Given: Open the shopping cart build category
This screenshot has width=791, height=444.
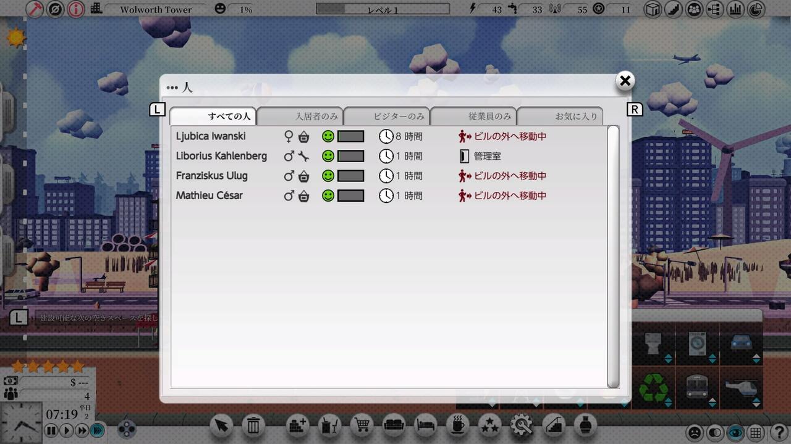Looking at the screenshot, I should coord(362,425).
